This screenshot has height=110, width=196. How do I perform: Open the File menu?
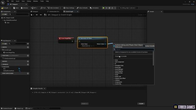(8, 1)
